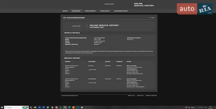This screenshot has width=216, height=109.
Task: Click the volume tray icon
Action: coord(203,107)
